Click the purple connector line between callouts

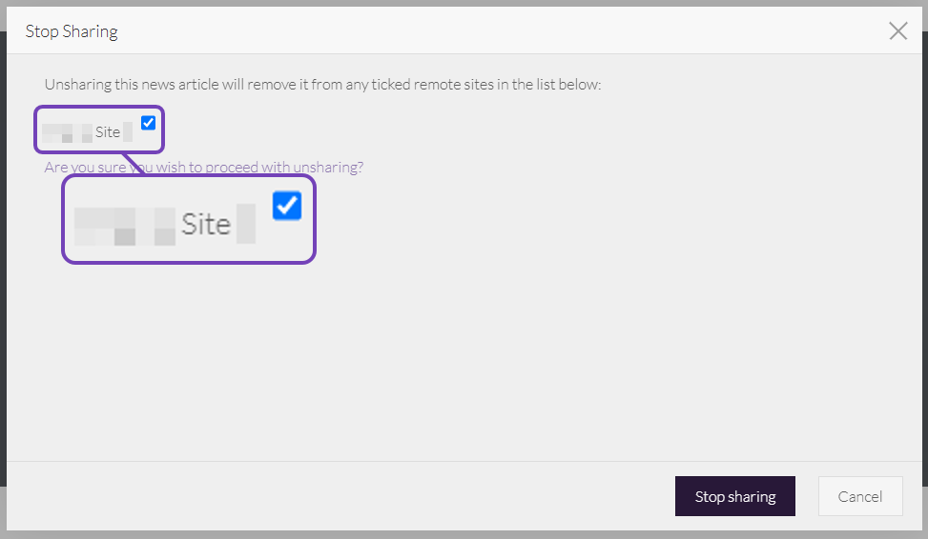pos(134,164)
